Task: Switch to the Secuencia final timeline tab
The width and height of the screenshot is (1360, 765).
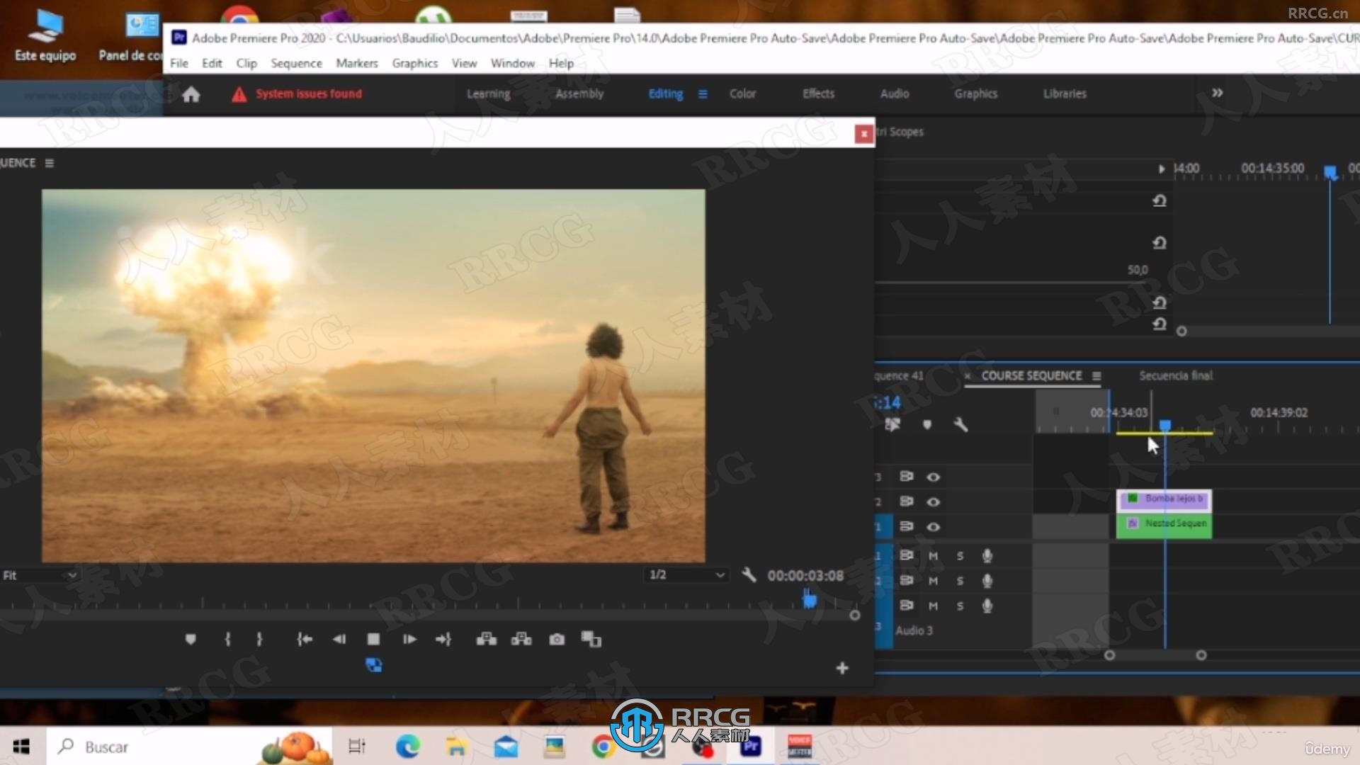Action: coord(1176,375)
